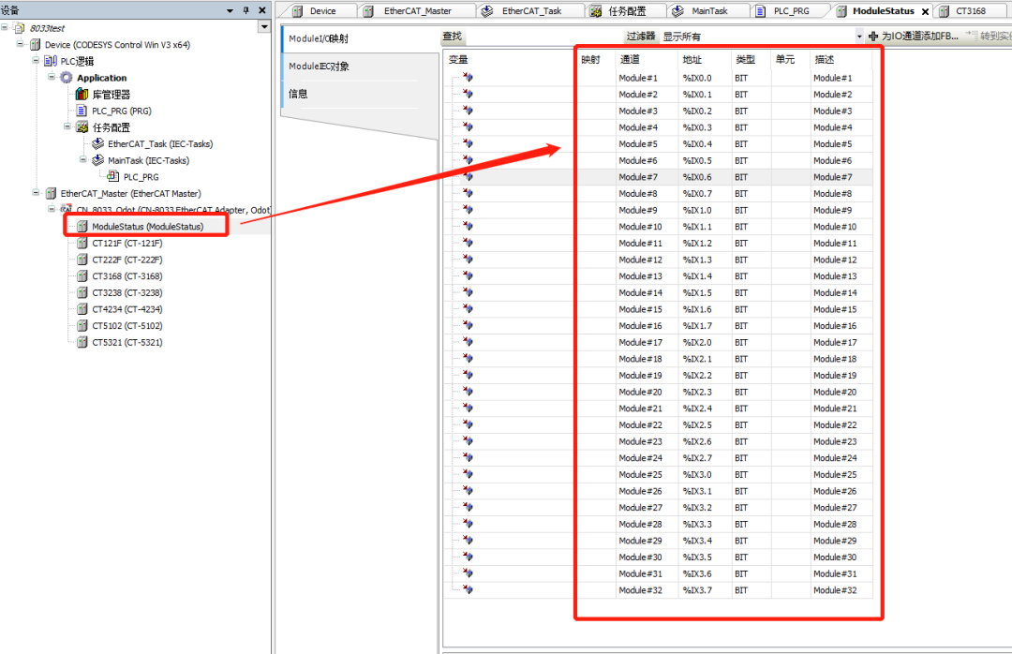Image resolution: width=1012 pixels, height=654 pixels.
Task: Open the Module IEC对象 side tab
Action: coord(320,67)
